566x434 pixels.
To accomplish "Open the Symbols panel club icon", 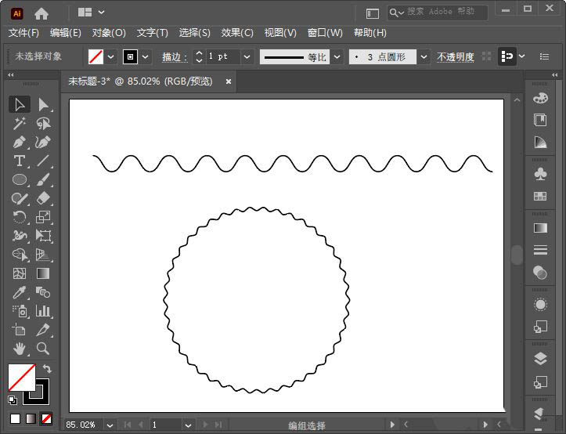I will pyautogui.click(x=540, y=175).
